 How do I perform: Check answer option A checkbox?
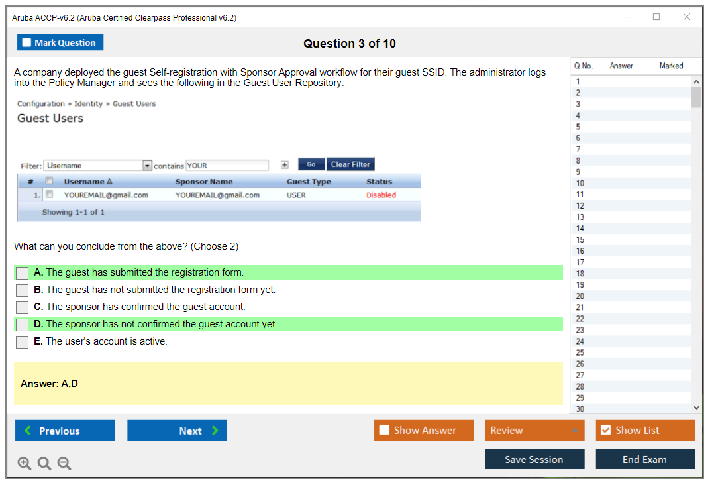[23, 273]
